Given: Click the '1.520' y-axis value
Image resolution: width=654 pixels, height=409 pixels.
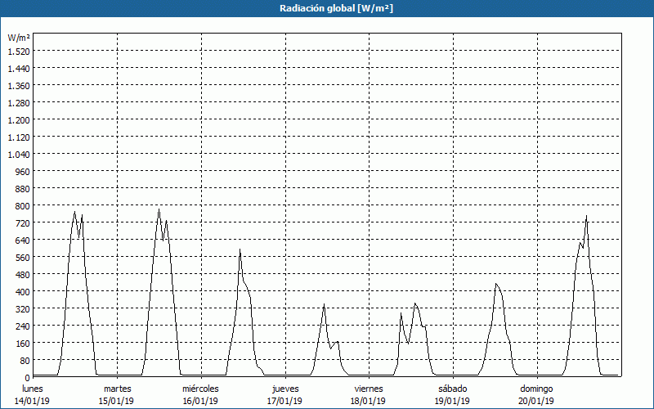Looking at the screenshot, I should click(19, 52).
